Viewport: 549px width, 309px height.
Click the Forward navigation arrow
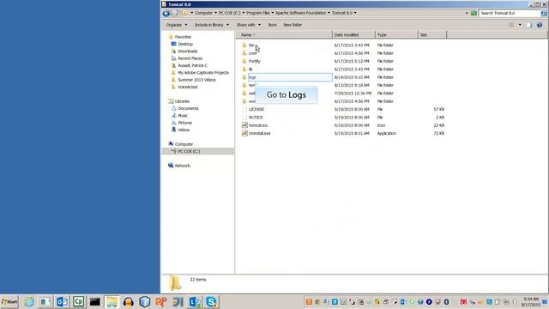pyautogui.click(x=175, y=14)
